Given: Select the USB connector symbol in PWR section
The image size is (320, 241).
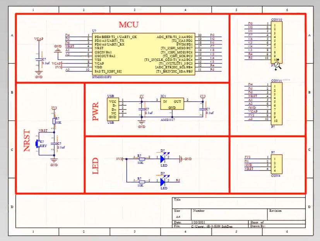Looking at the screenshot, I should tap(113, 110).
